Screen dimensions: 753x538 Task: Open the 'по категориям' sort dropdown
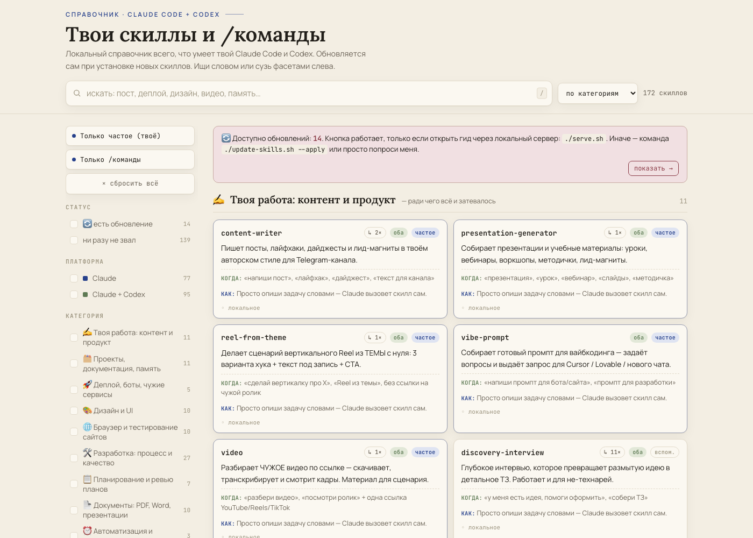598,93
